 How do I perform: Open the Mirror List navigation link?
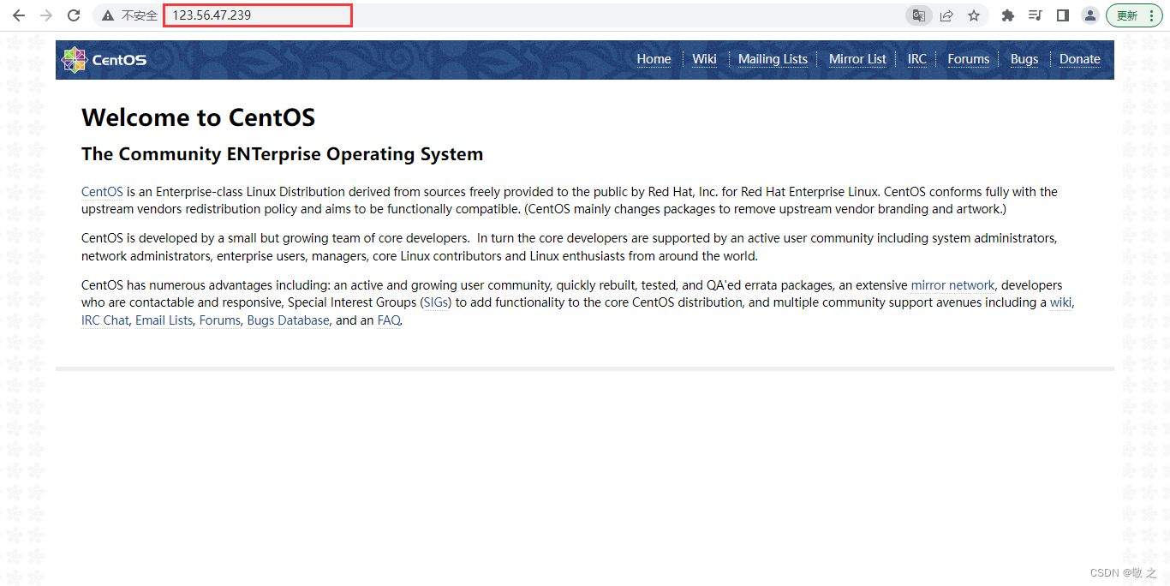point(857,59)
